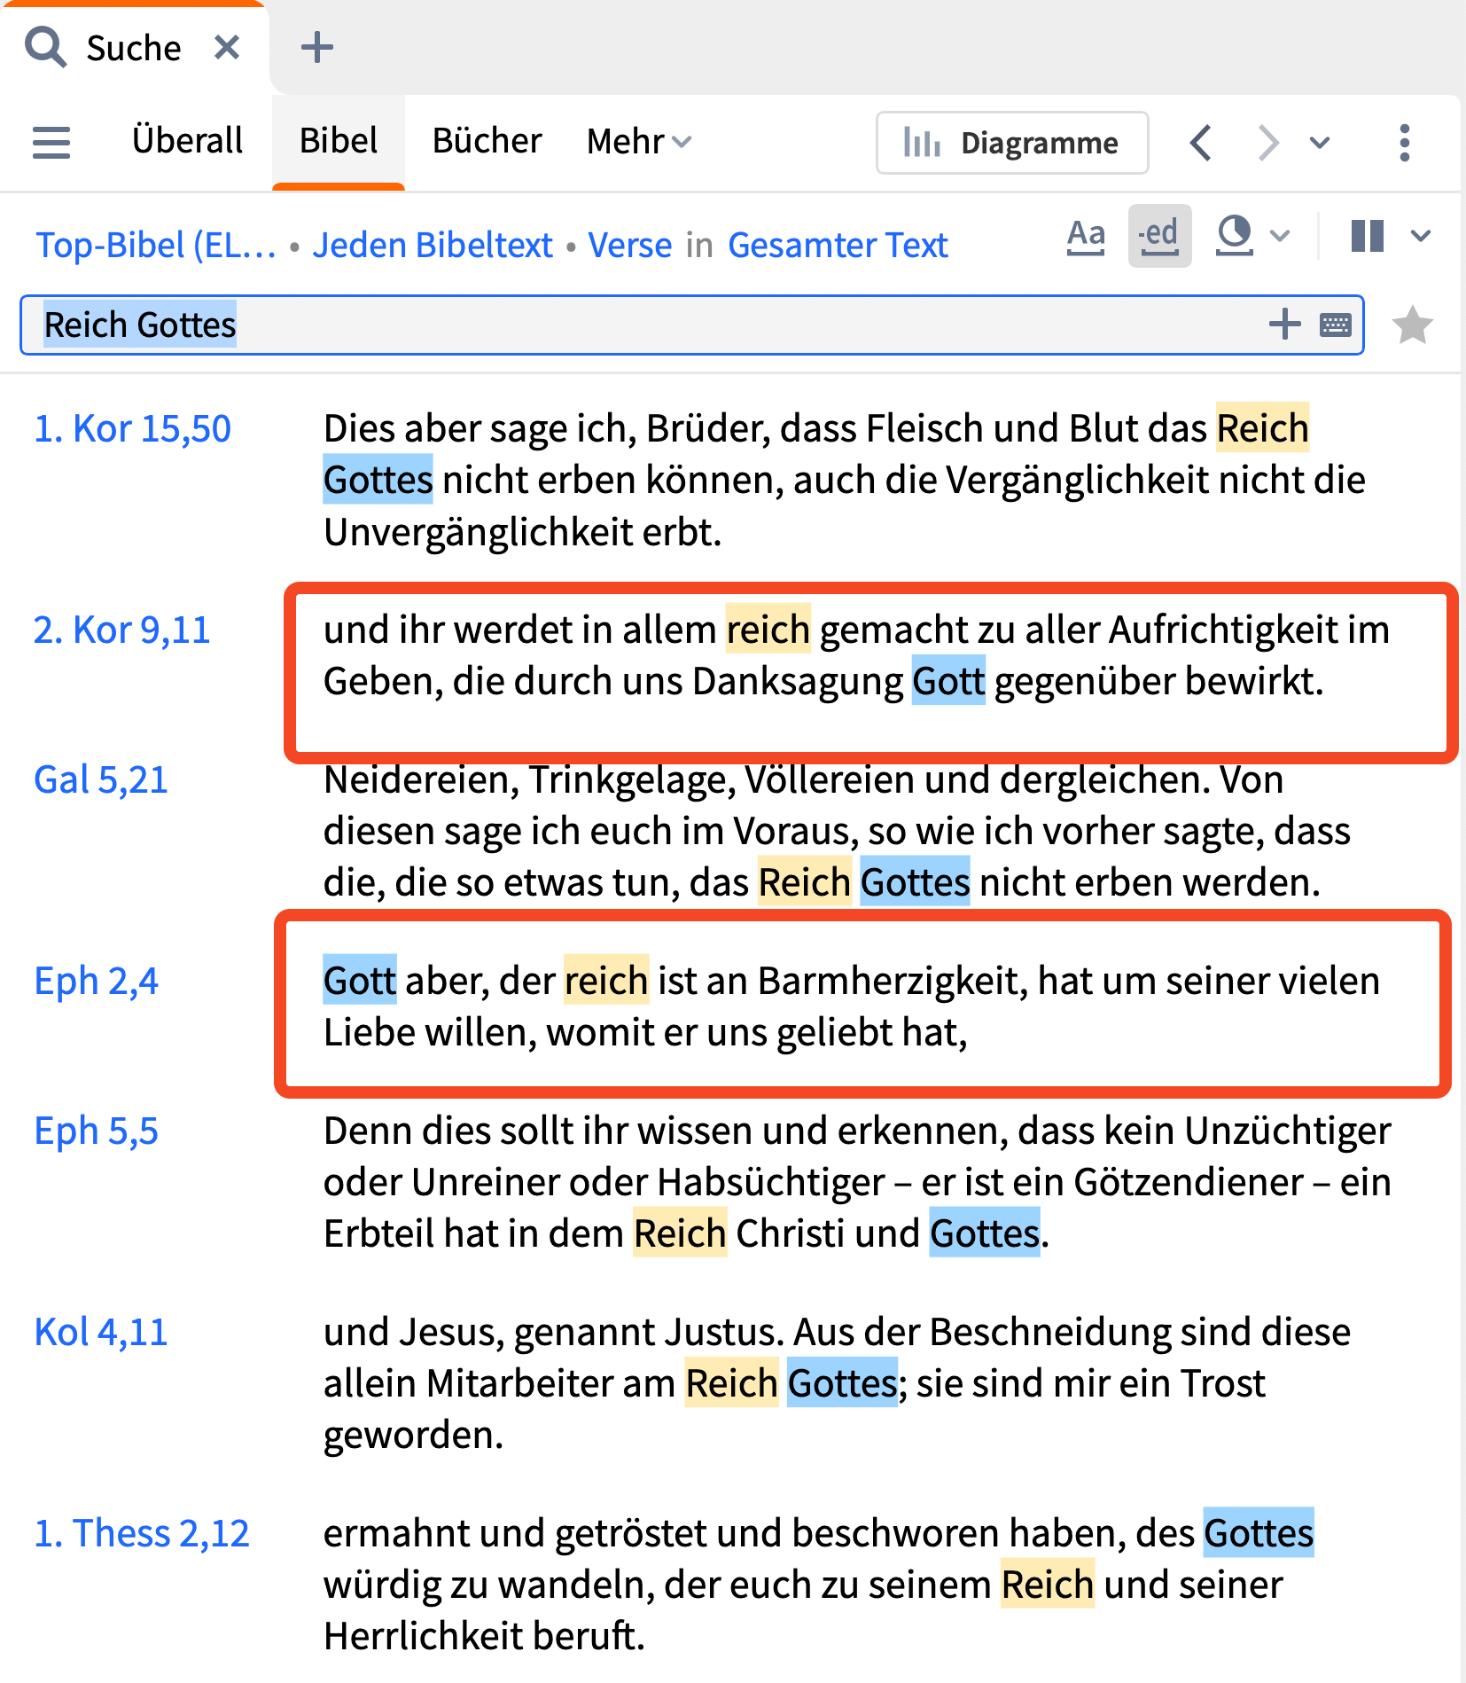
Task: Toggle the favorite star icon
Action: click(x=1412, y=325)
